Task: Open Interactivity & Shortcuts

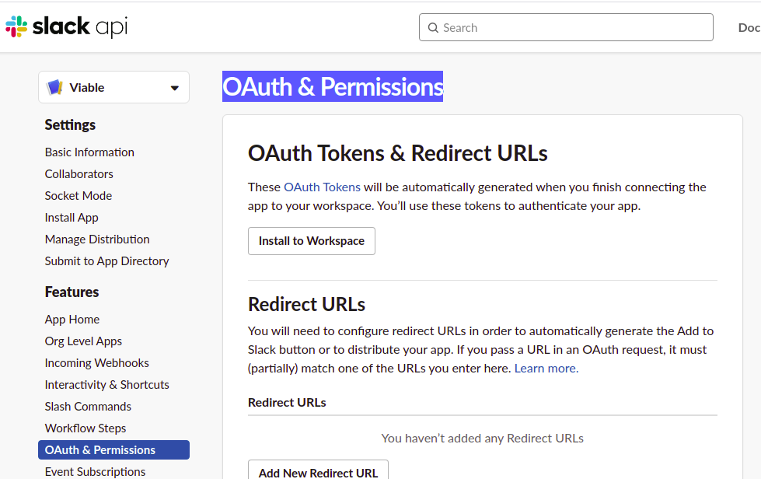Action: tap(106, 384)
